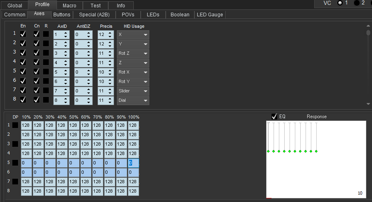
Task: Open the Macro tab
Action: tap(69, 5)
